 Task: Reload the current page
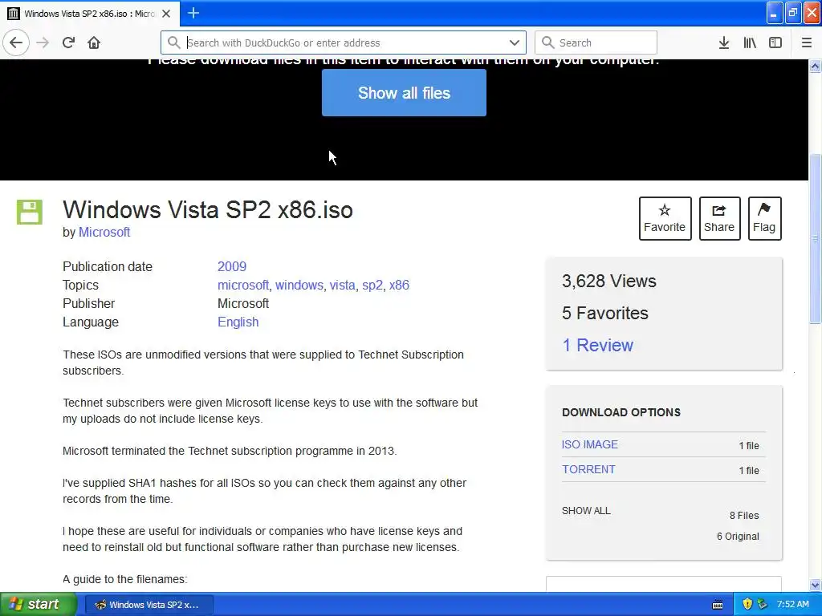click(x=68, y=43)
